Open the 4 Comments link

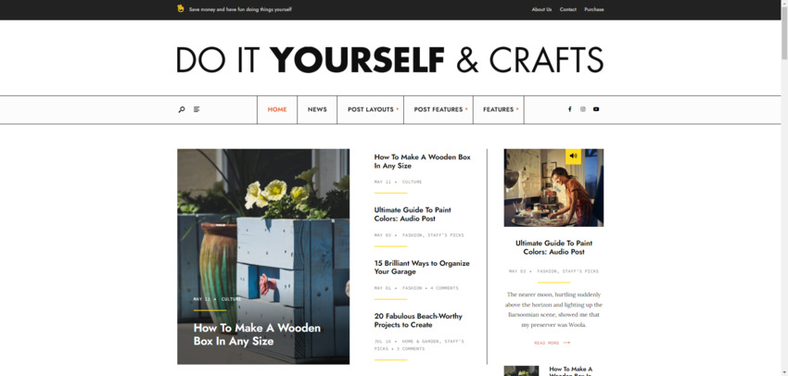[x=444, y=288]
